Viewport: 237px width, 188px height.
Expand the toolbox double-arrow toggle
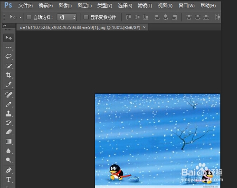click(5, 26)
